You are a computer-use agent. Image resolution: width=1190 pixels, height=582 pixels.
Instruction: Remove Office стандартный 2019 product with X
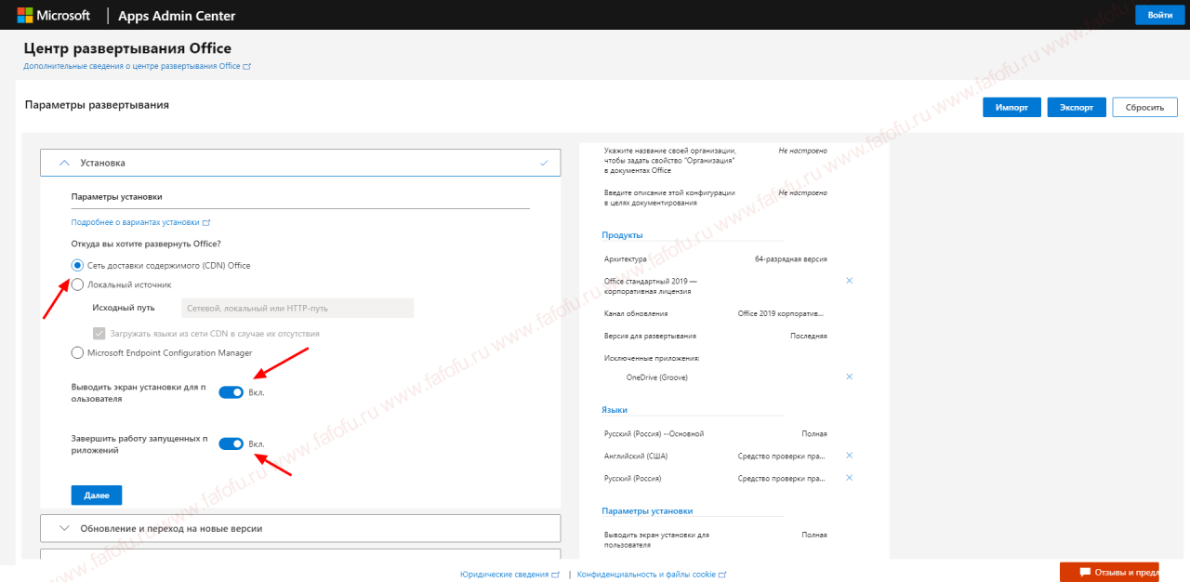849,280
